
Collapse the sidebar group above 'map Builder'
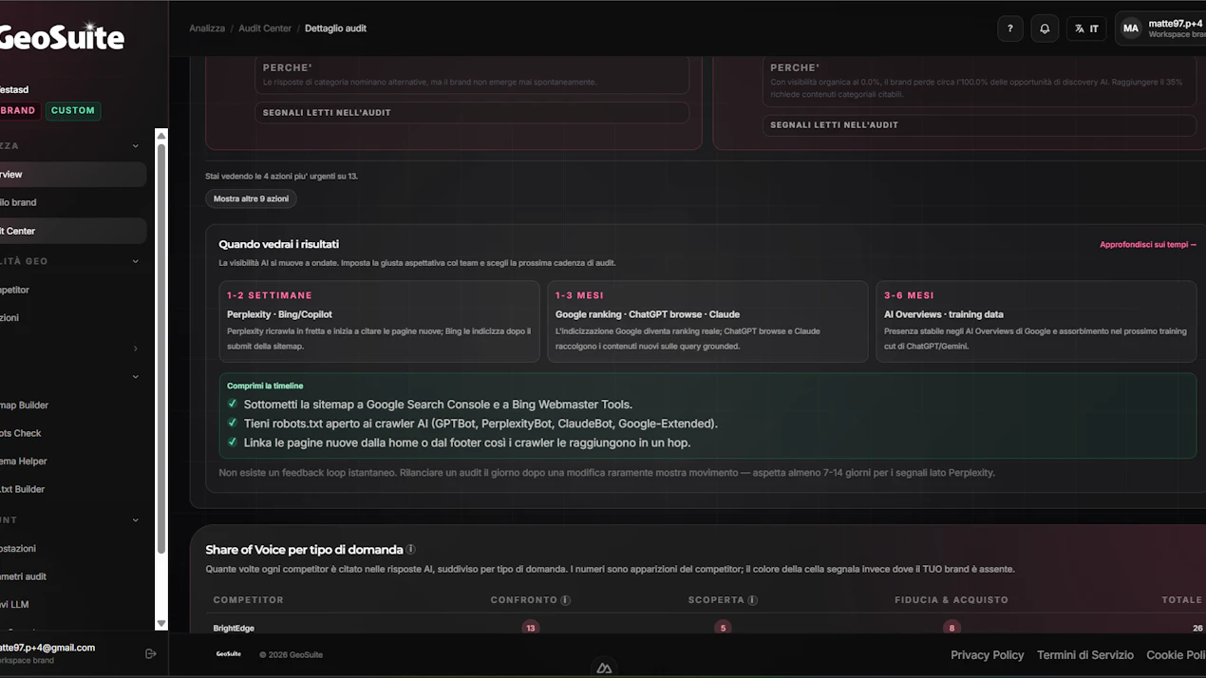136,377
